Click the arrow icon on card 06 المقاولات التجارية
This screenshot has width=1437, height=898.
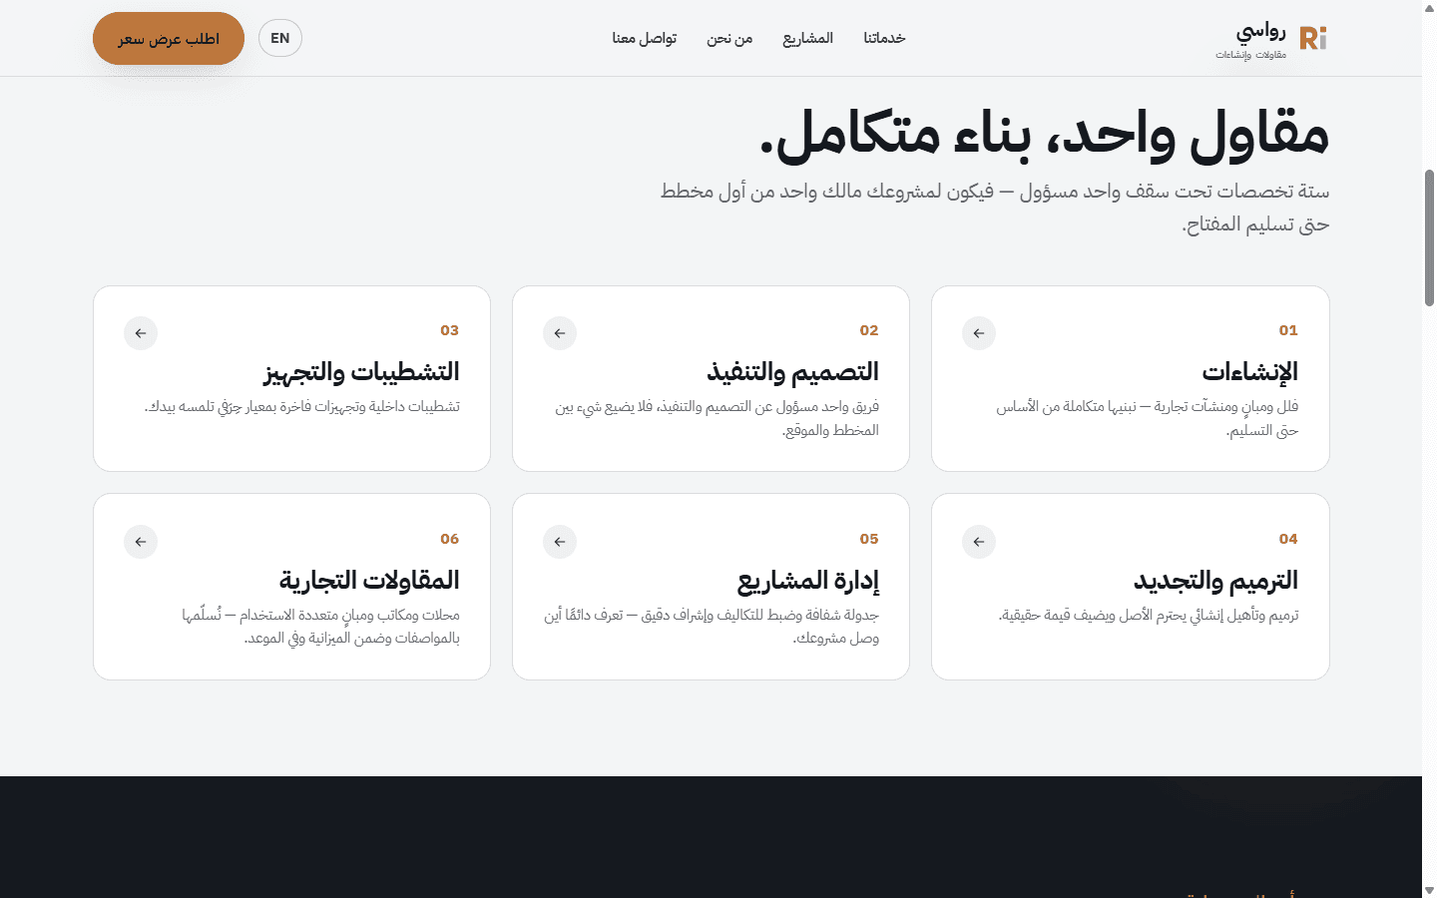tap(141, 542)
